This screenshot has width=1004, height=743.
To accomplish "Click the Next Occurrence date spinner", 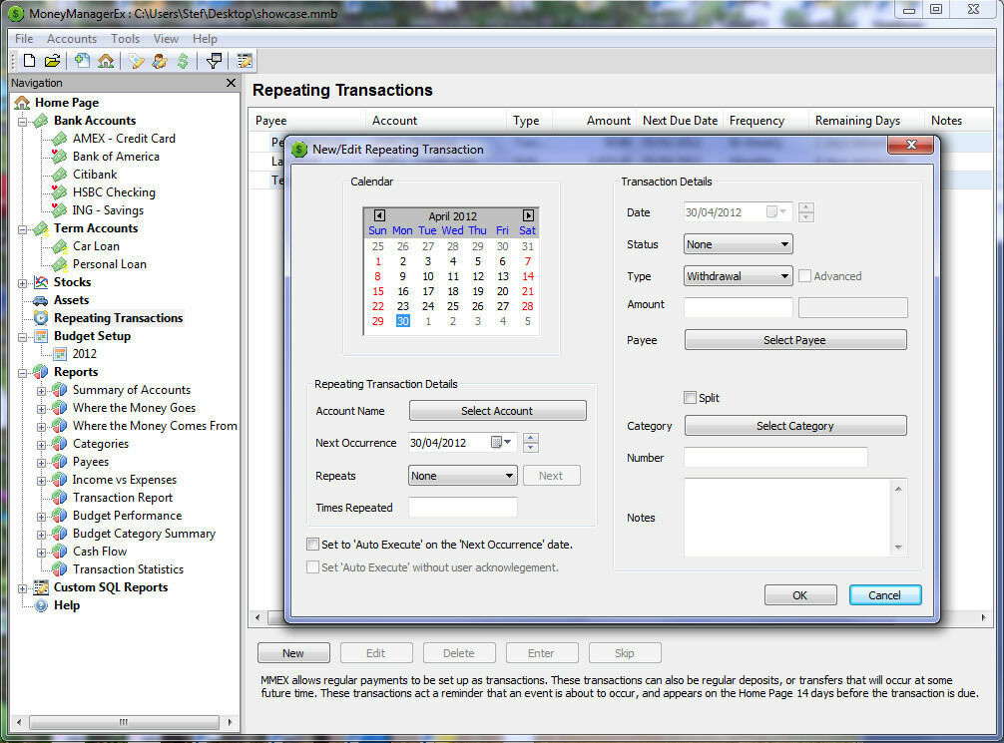I will pos(531,442).
